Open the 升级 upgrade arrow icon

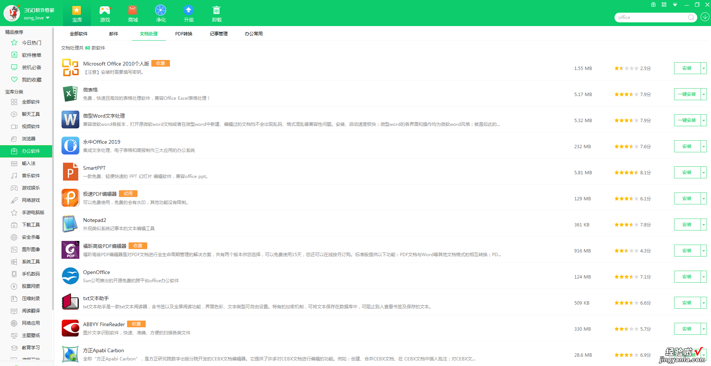click(x=189, y=13)
